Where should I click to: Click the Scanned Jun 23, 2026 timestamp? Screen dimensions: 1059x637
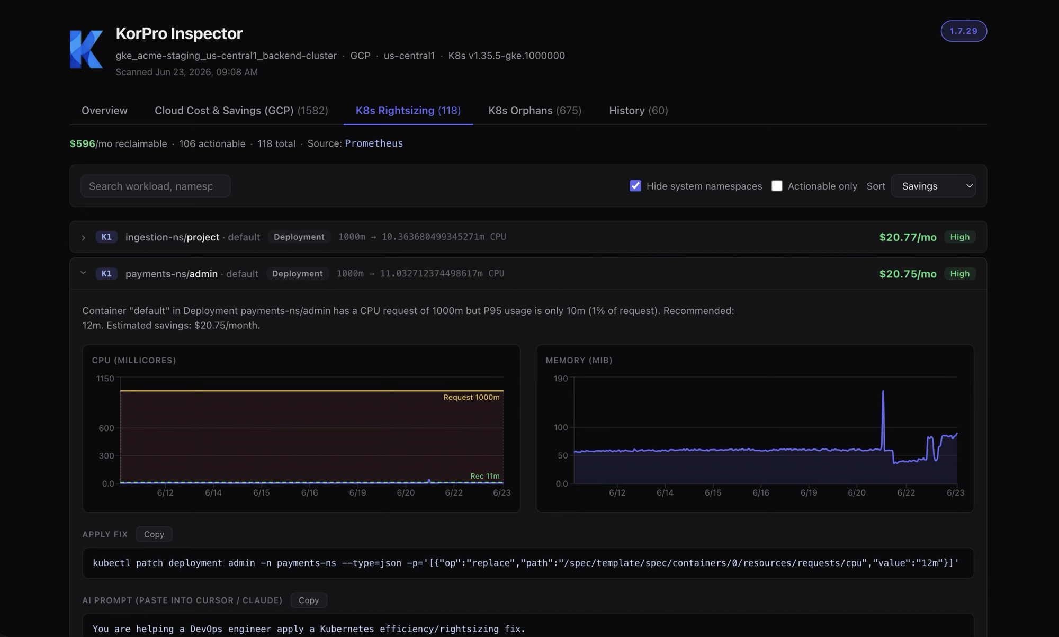[186, 72]
